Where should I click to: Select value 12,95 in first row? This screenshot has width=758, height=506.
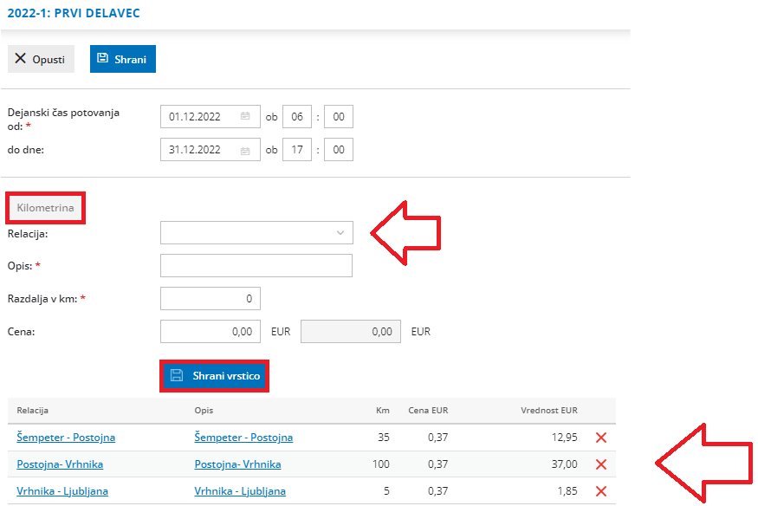564,438
